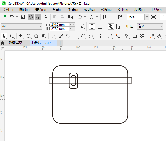Select the Crop tool

point(21,36)
